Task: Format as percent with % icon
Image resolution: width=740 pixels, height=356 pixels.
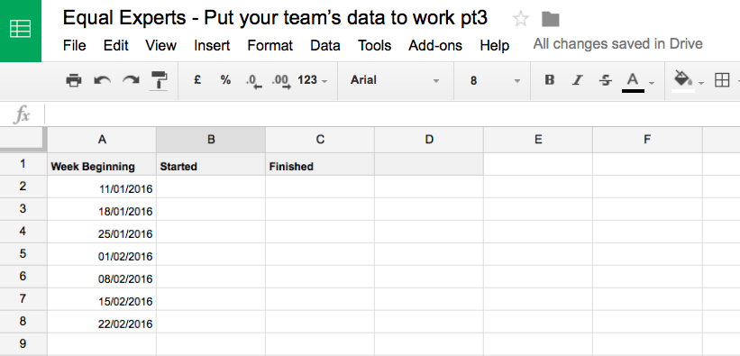Action: tap(225, 80)
